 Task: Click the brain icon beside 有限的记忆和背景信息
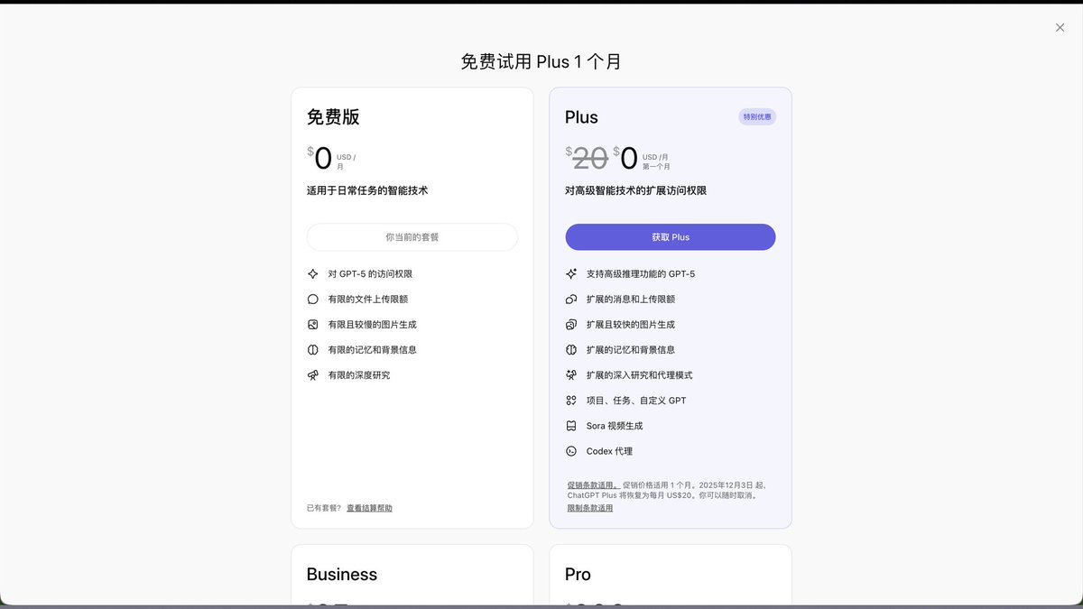coord(313,349)
